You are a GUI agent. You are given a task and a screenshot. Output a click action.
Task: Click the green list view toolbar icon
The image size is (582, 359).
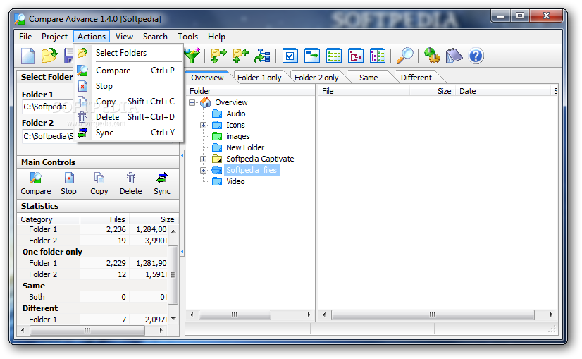(334, 56)
